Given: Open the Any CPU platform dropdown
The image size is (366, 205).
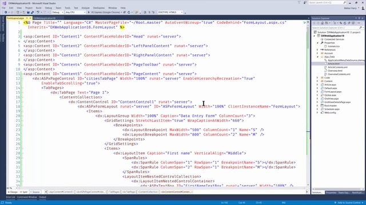Looking at the screenshot, I should pos(75,13).
